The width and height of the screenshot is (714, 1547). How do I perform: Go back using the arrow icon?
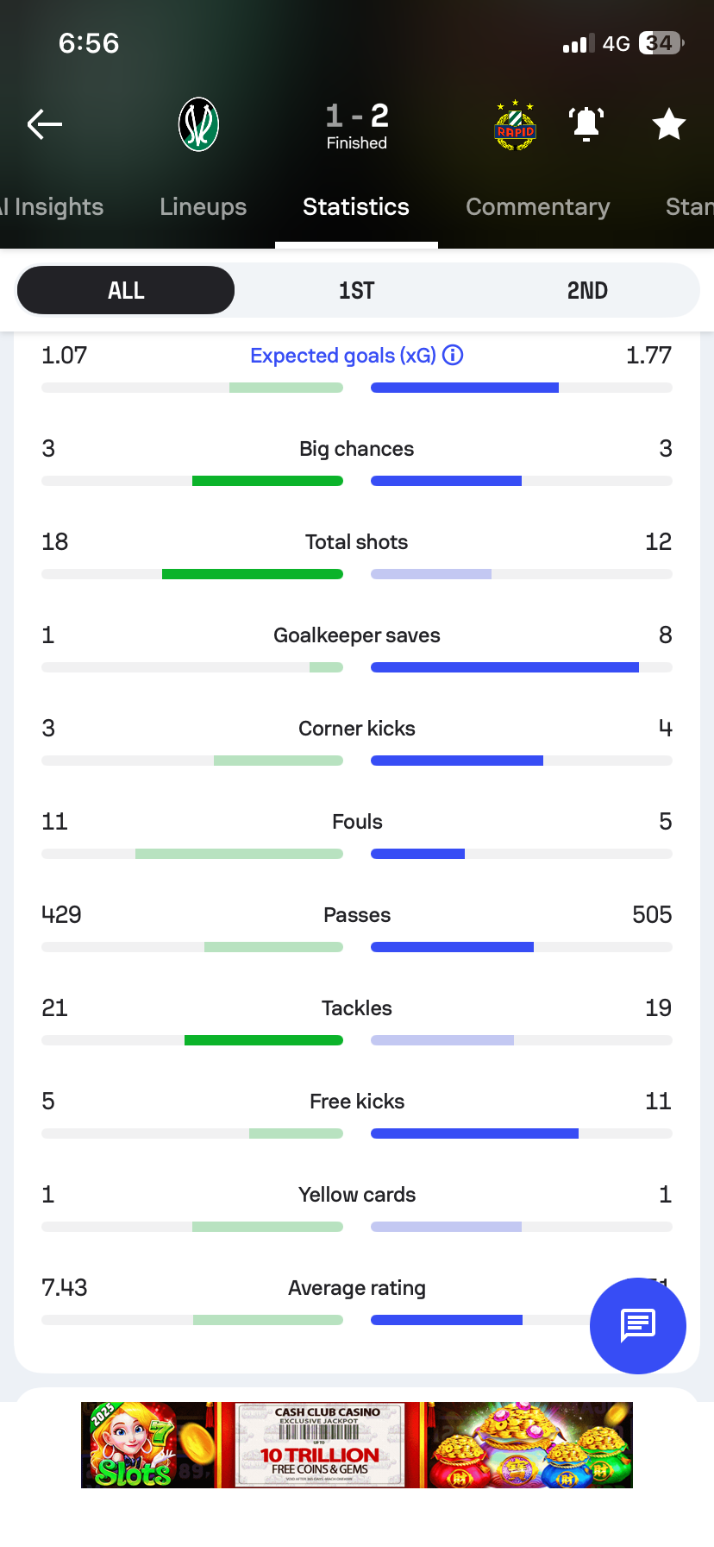click(x=45, y=124)
